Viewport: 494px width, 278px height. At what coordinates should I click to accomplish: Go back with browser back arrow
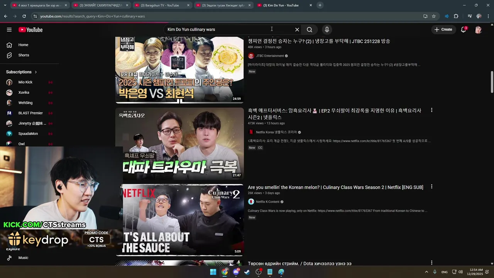tap(5, 16)
